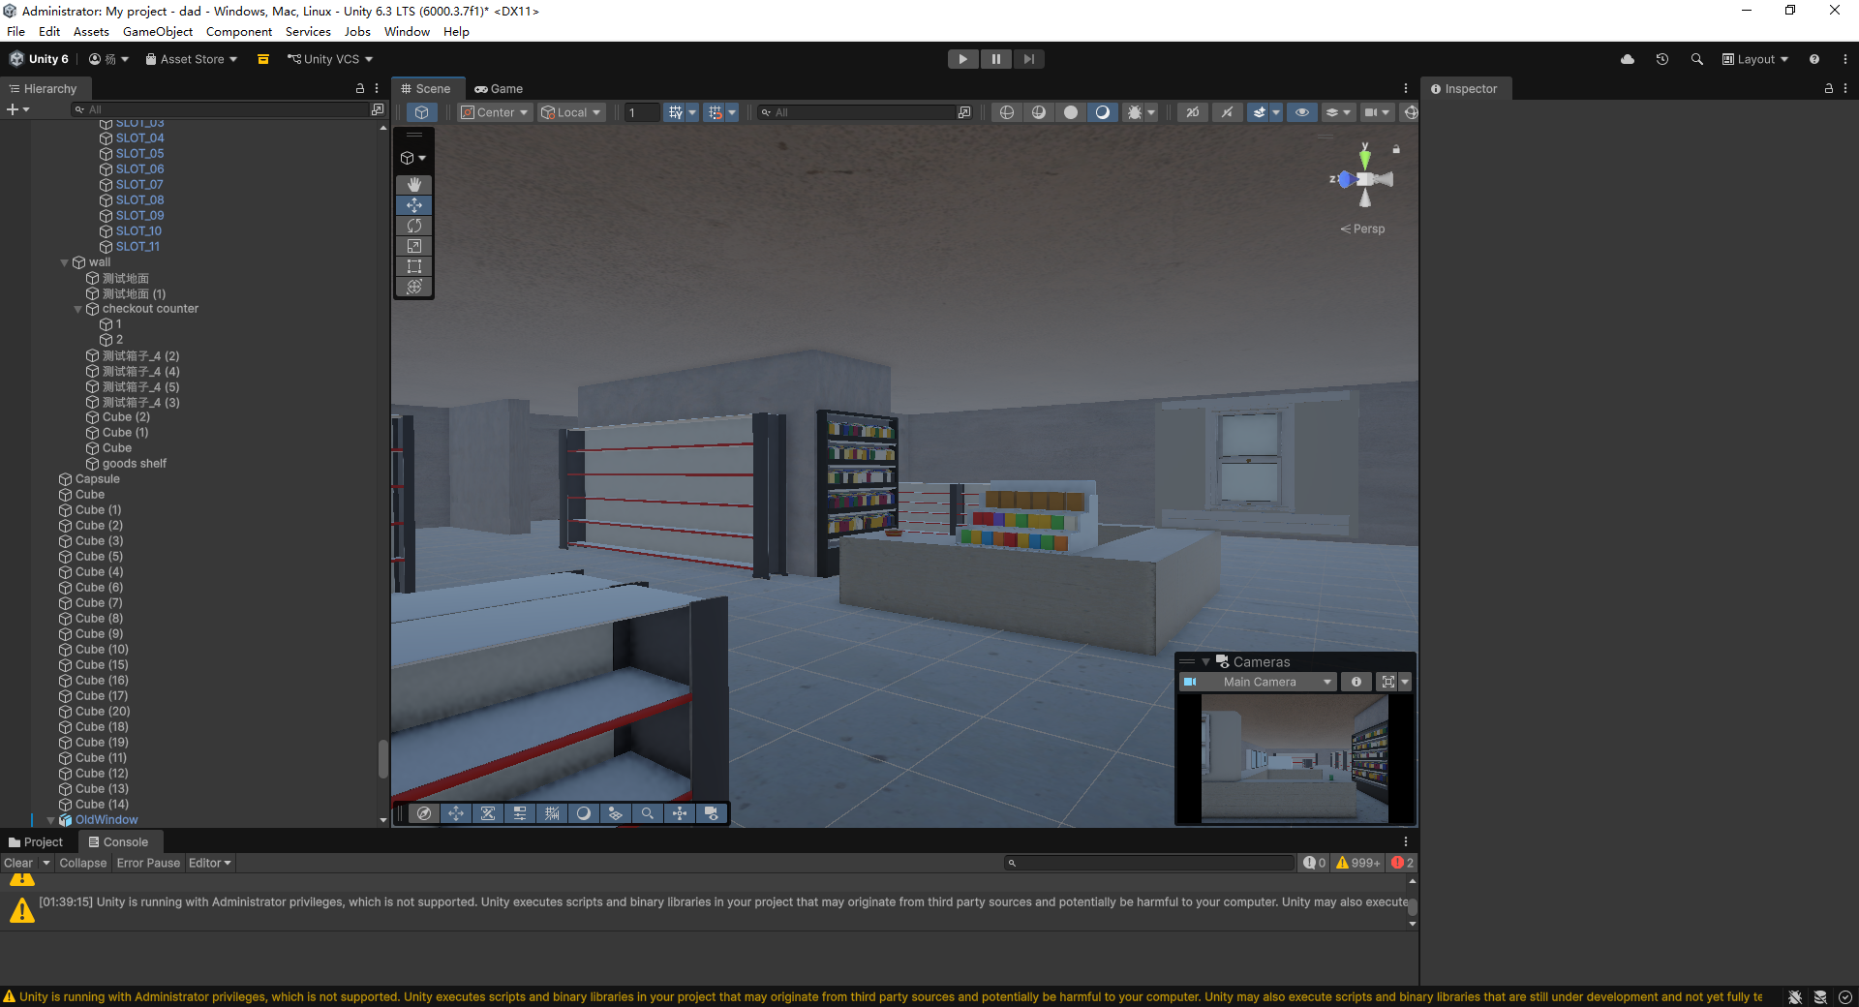Open the GameObject menu
The height and width of the screenshot is (1007, 1859).
pos(158,32)
